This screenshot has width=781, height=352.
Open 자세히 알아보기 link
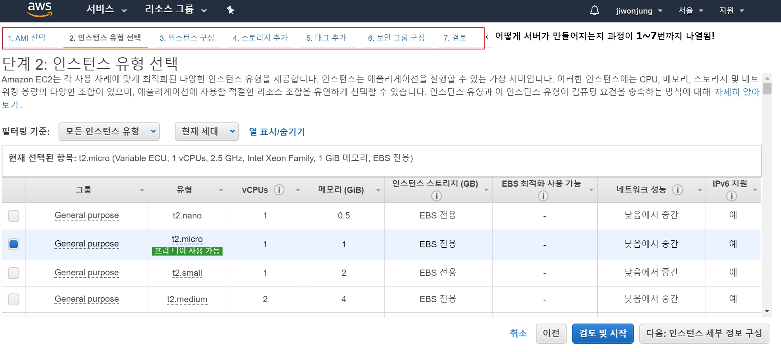[x=737, y=92]
